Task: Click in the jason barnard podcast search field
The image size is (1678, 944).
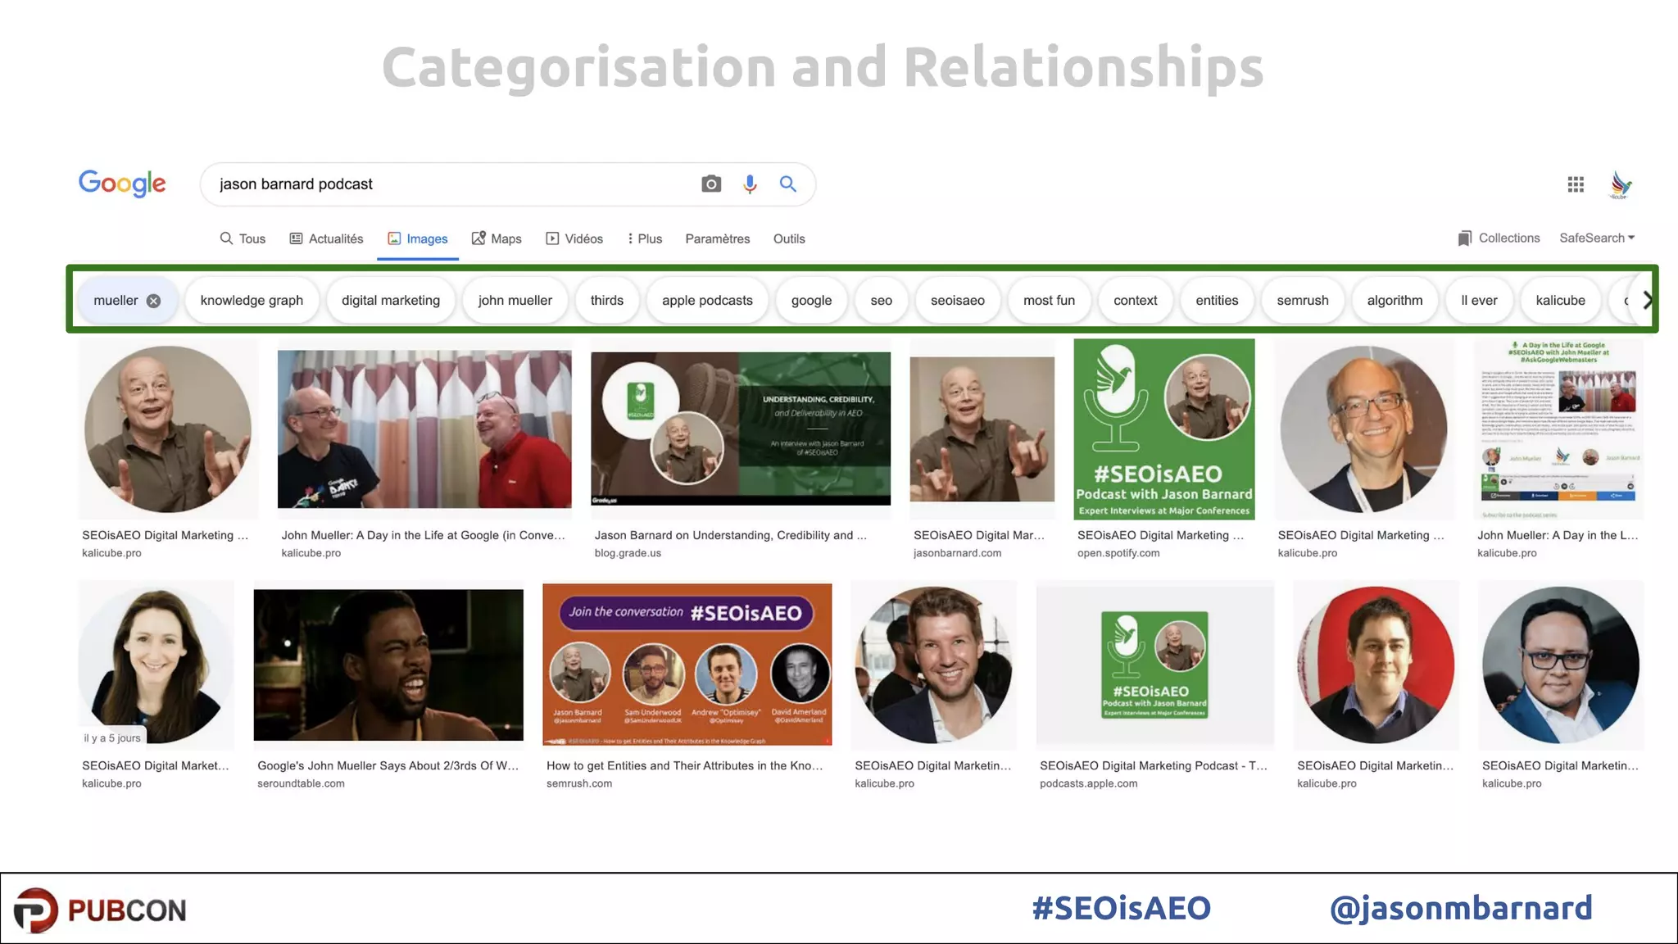Action: (x=451, y=184)
